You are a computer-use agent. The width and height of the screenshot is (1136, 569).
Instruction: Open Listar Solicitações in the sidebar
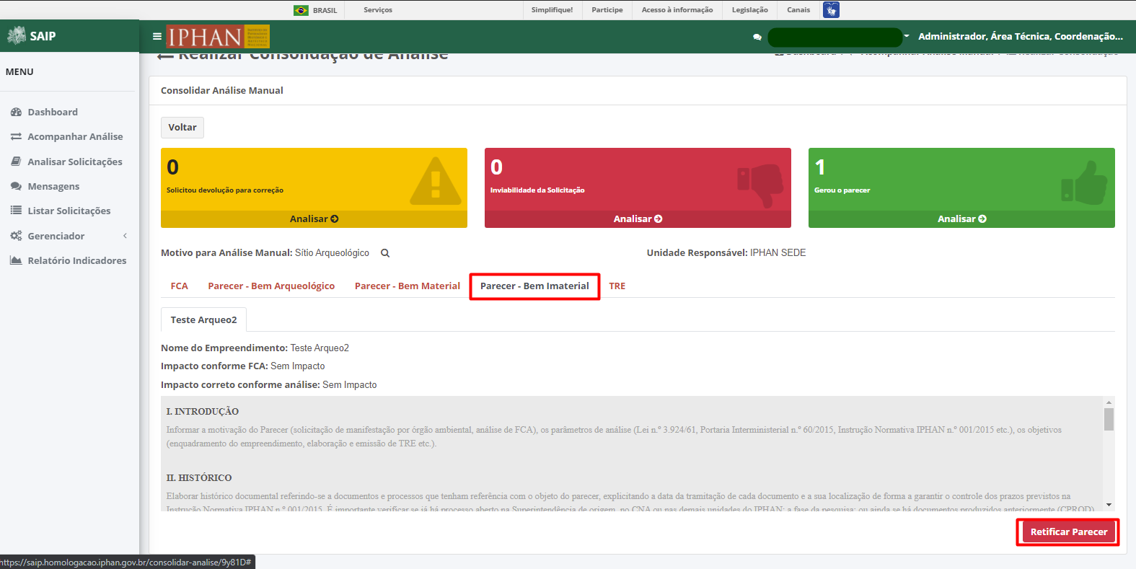(68, 211)
